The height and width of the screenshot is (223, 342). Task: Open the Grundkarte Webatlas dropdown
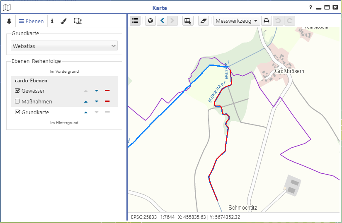tap(64, 46)
